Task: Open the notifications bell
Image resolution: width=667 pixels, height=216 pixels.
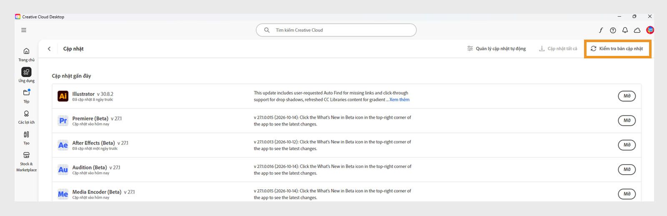Action: click(x=625, y=30)
